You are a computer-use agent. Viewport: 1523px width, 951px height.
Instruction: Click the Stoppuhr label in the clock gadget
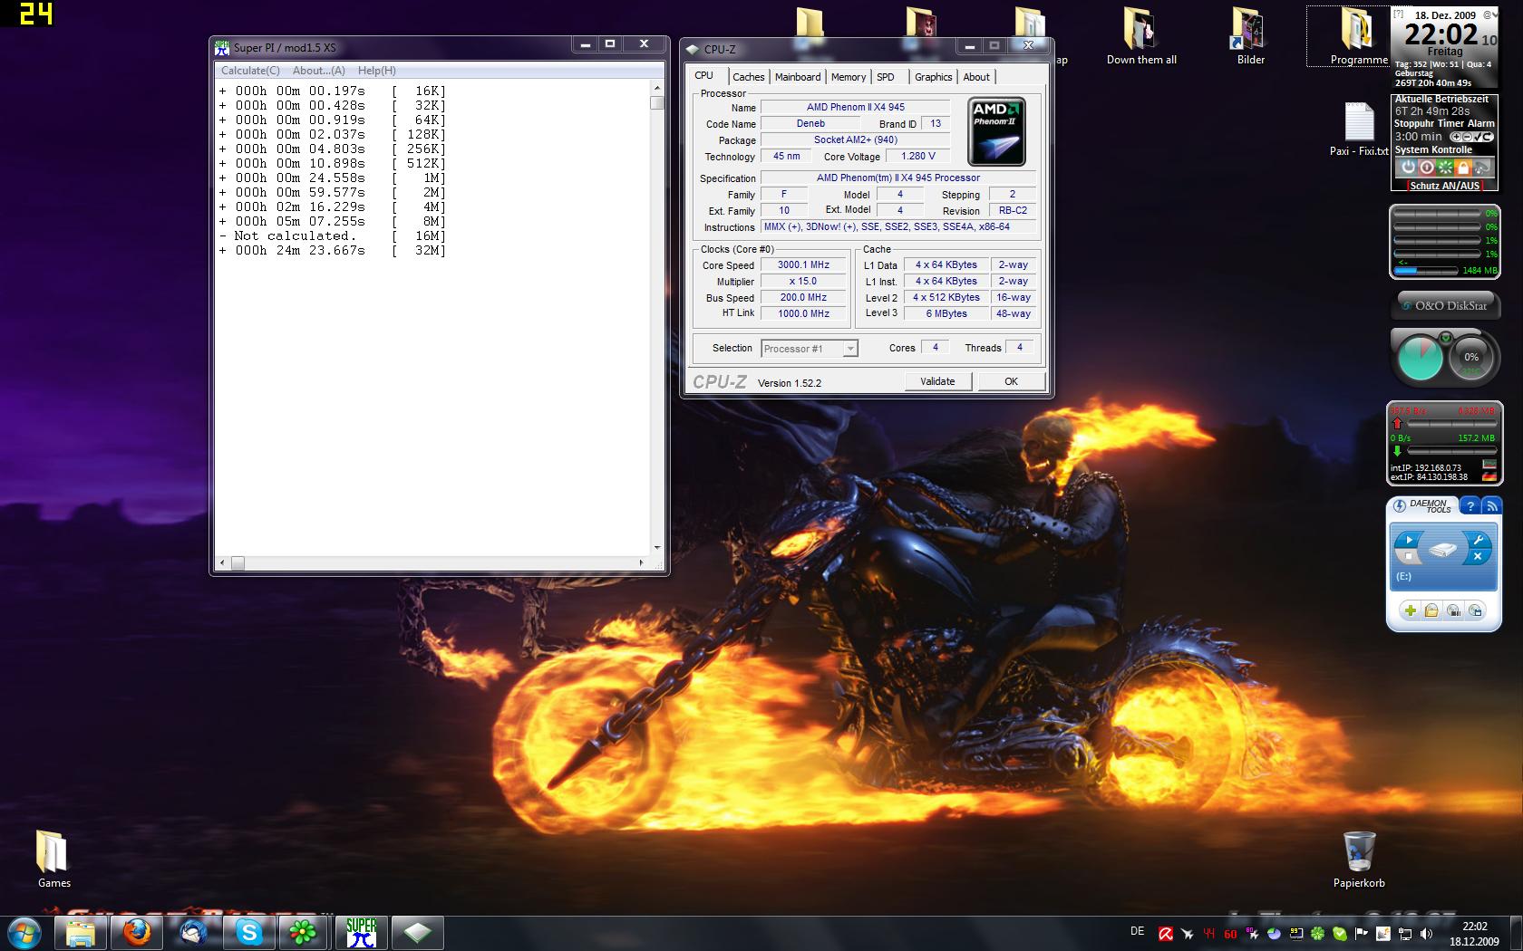(x=1414, y=123)
